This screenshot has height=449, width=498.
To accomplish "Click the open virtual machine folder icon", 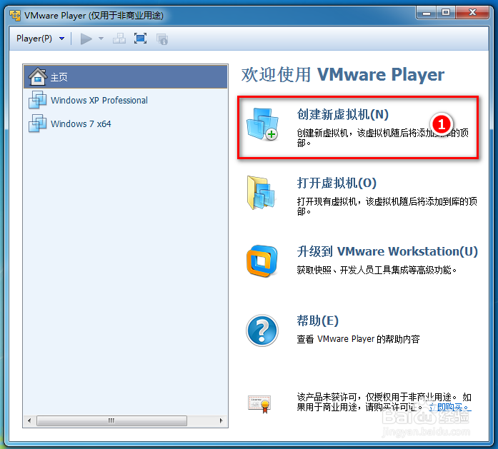I will [x=261, y=193].
